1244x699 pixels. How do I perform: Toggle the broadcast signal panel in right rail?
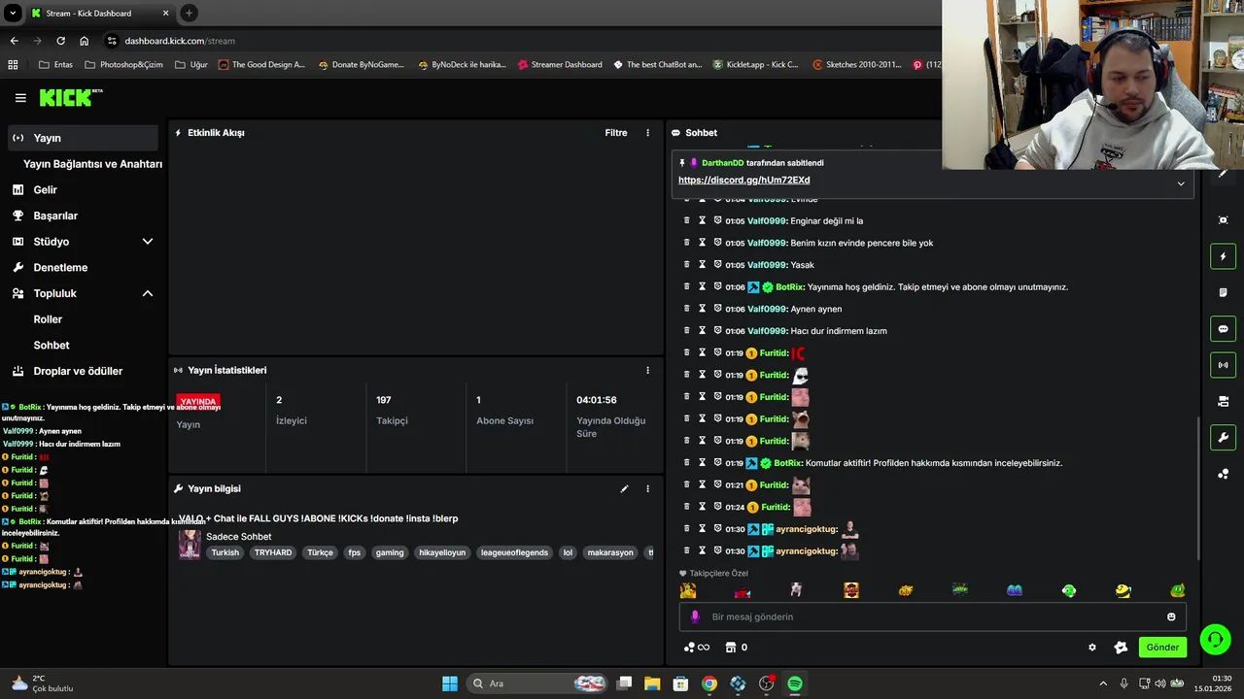1223,365
